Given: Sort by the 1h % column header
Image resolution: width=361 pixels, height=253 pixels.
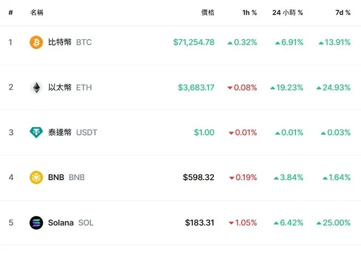Looking at the screenshot, I should tap(248, 12).
